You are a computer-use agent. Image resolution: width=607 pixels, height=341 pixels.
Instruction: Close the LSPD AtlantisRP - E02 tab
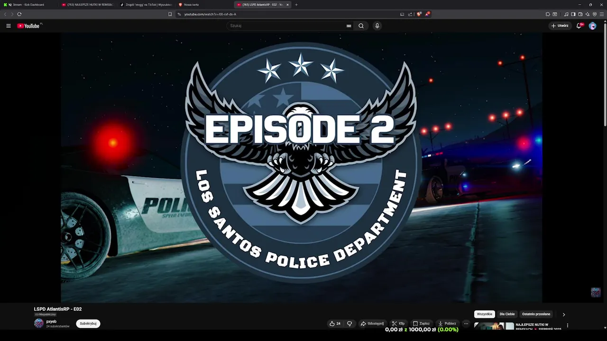tap(287, 5)
